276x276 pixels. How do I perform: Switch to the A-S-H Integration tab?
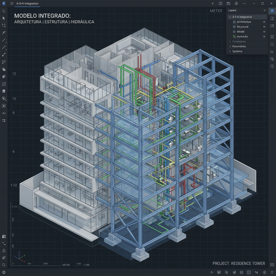point(27,4)
